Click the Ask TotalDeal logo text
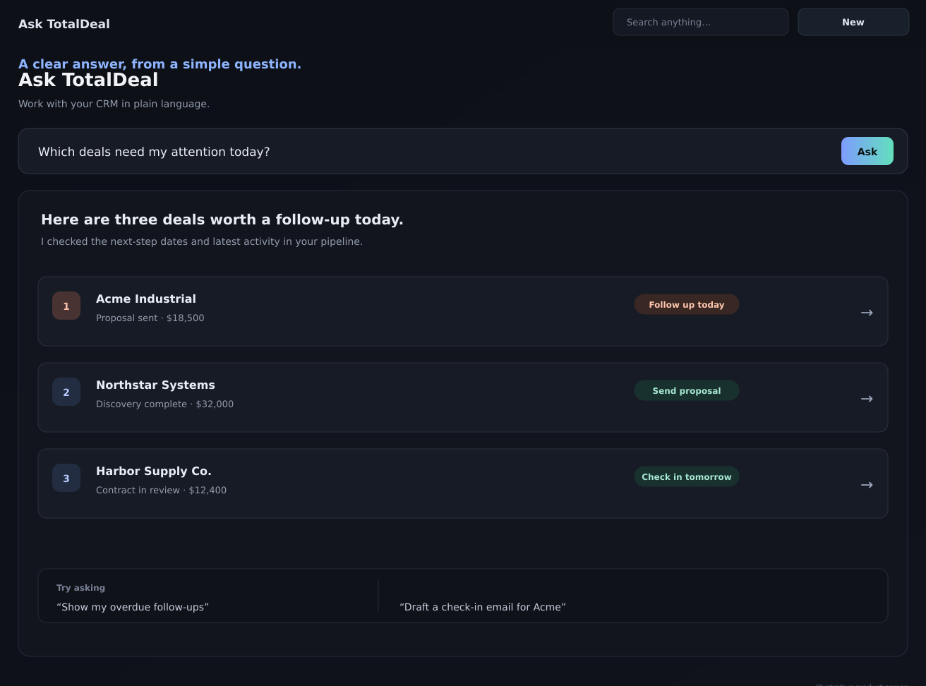926x686 pixels. tap(64, 24)
